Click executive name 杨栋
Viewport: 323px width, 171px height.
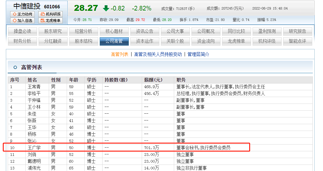coord(32,134)
